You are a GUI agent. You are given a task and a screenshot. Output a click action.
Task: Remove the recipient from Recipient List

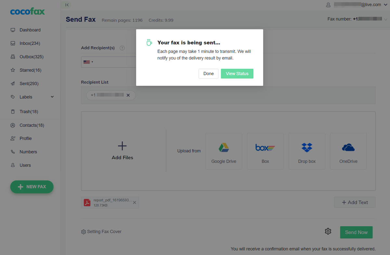pos(128,95)
